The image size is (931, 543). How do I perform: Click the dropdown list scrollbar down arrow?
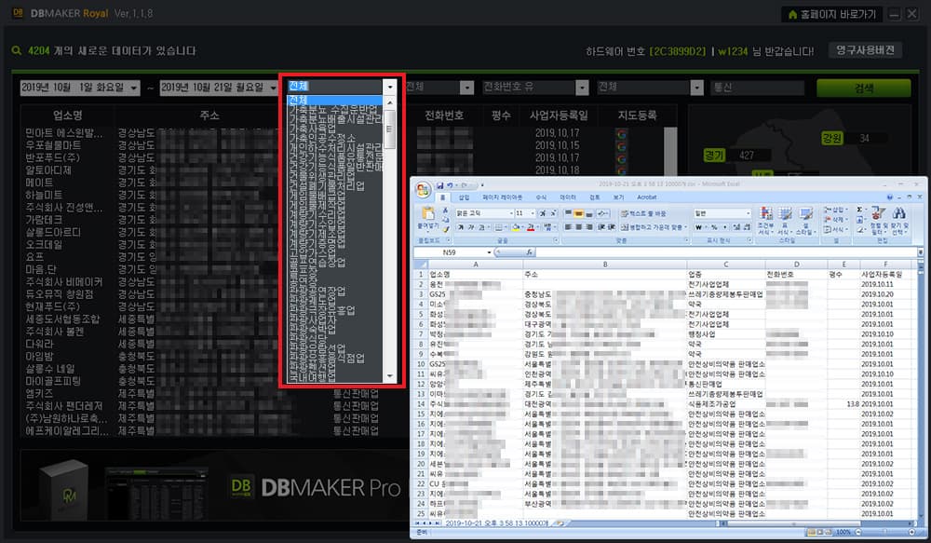pos(389,376)
